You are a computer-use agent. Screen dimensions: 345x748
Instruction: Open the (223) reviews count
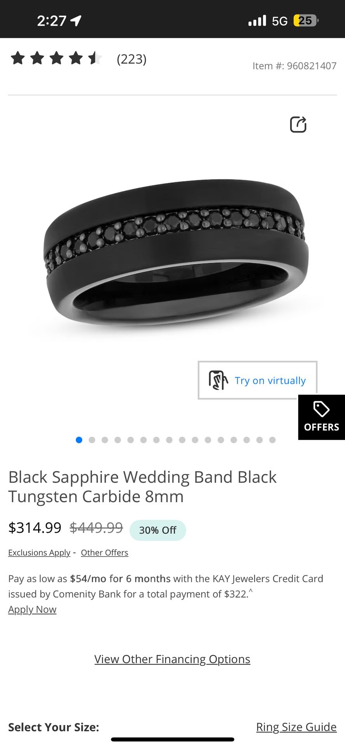[x=131, y=59]
